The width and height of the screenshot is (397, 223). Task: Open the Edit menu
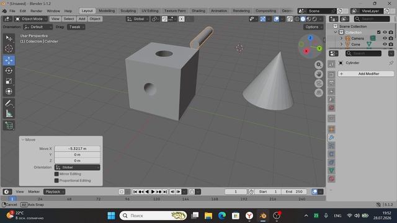point(23,11)
